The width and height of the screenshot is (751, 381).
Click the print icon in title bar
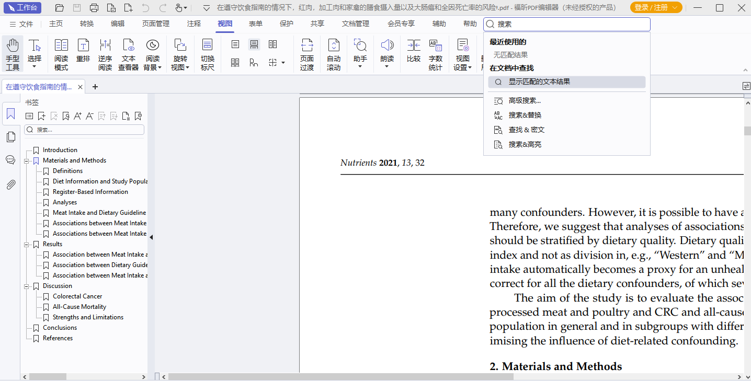pyautogui.click(x=94, y=8)
